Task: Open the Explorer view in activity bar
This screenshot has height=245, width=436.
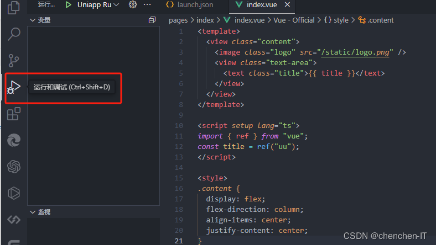Action: [x=14, y=8]
